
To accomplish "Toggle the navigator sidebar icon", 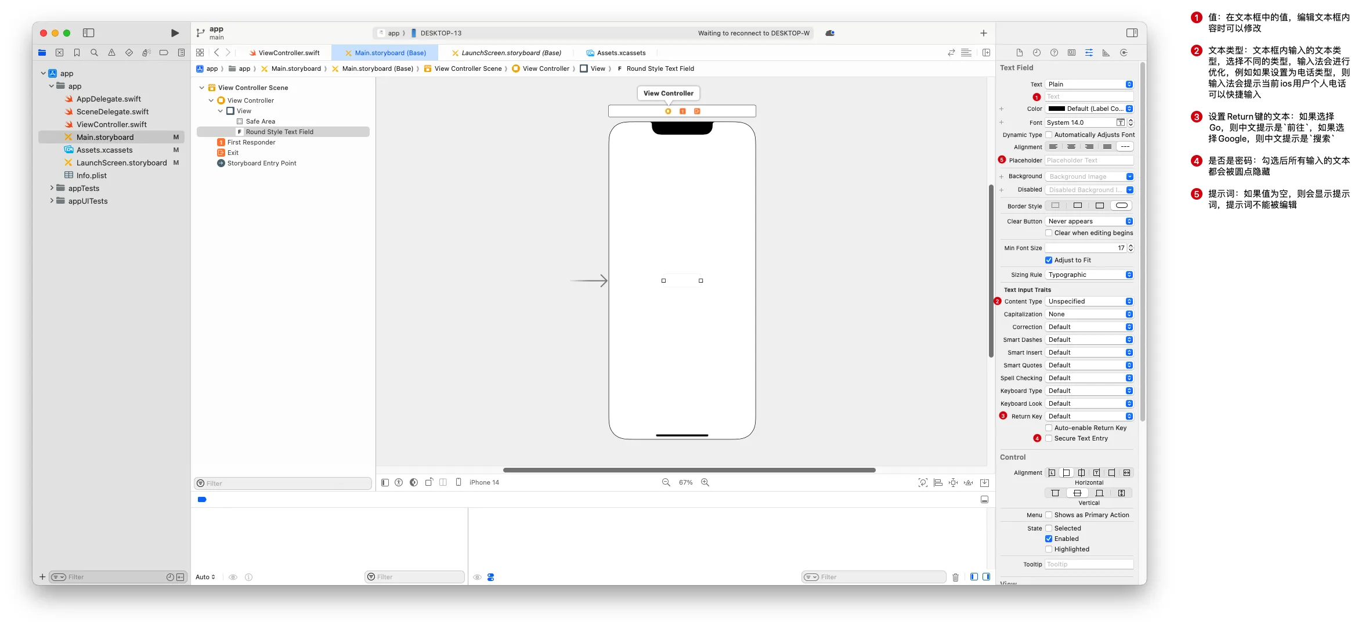I will coord(89,33).
